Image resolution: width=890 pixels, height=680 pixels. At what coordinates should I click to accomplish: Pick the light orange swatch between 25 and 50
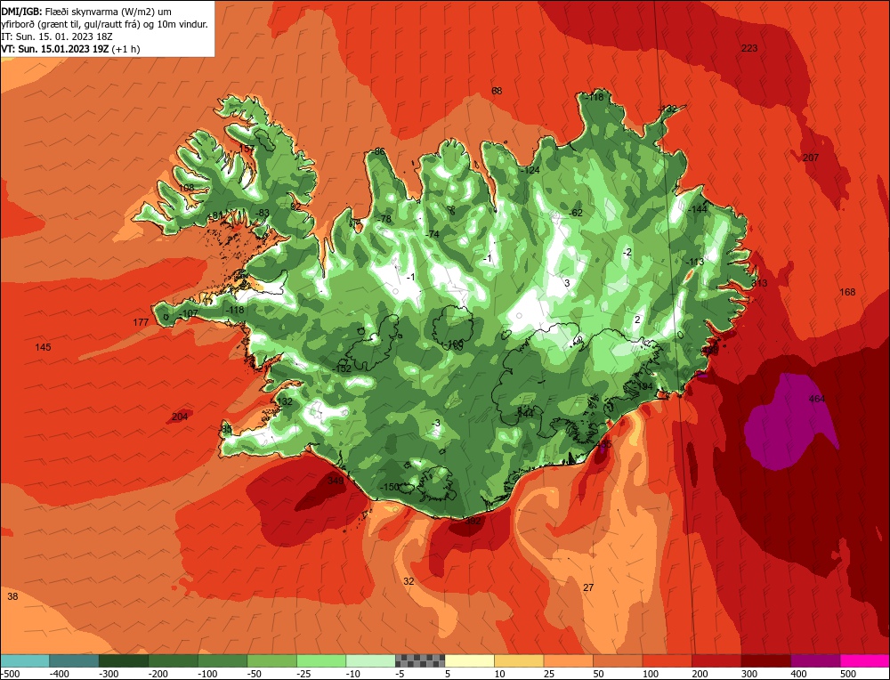coord(568,660)
